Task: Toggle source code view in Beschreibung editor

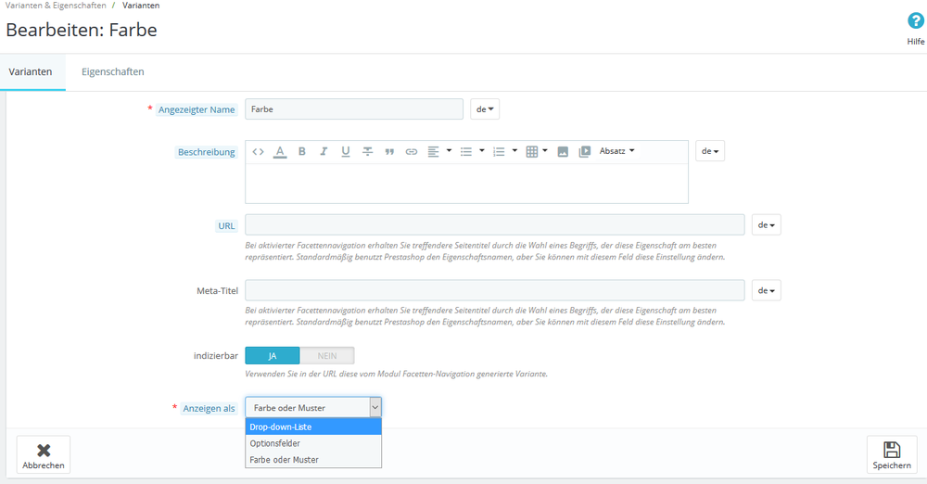Action: (258, 151)
